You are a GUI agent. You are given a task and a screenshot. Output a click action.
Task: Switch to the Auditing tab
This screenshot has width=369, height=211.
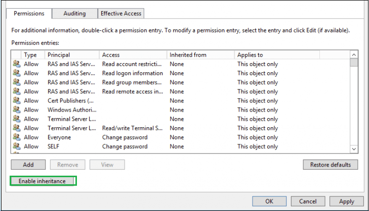(74, 14)
